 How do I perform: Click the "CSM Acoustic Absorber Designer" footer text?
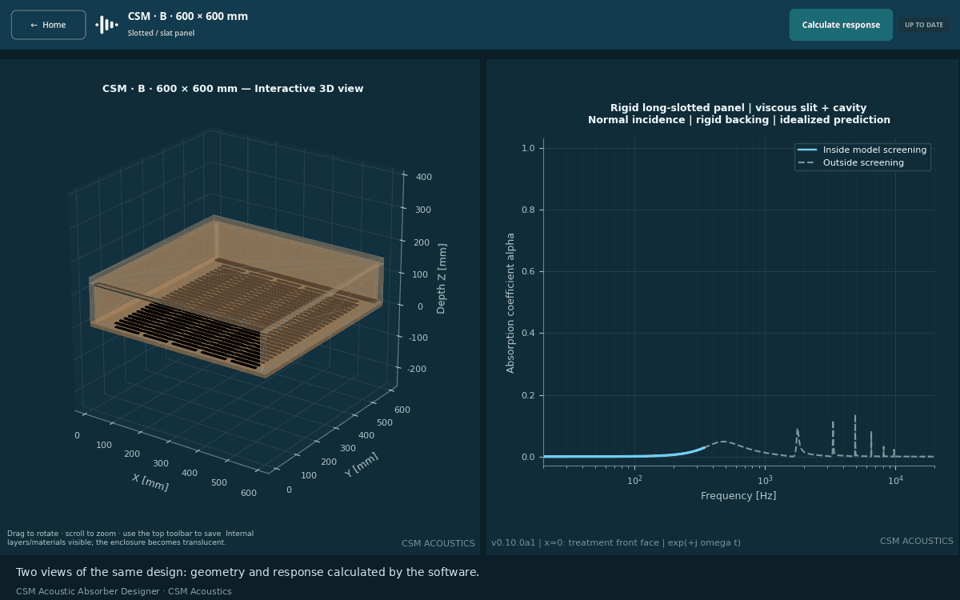click(x=123, y=591)
